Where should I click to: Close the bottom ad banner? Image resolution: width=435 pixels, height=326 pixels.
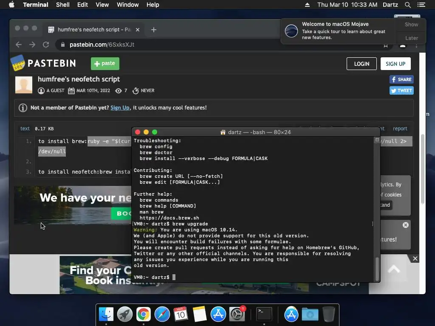[x=415, y=259]
